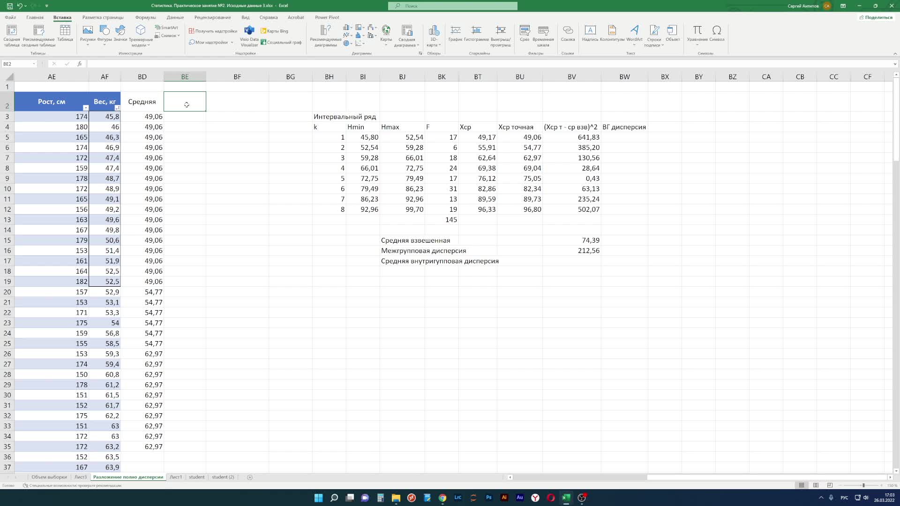Viewport: 900px width, 506px height.
Task: Insert a SmartArt graphic
Action: (166, 28)
